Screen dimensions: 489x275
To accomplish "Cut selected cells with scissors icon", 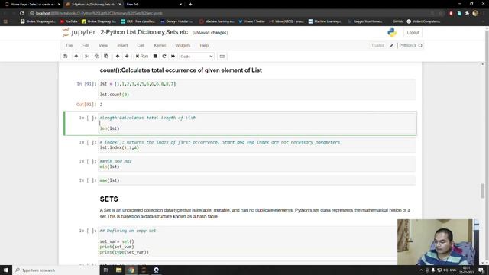I will [x=87, y=56].
